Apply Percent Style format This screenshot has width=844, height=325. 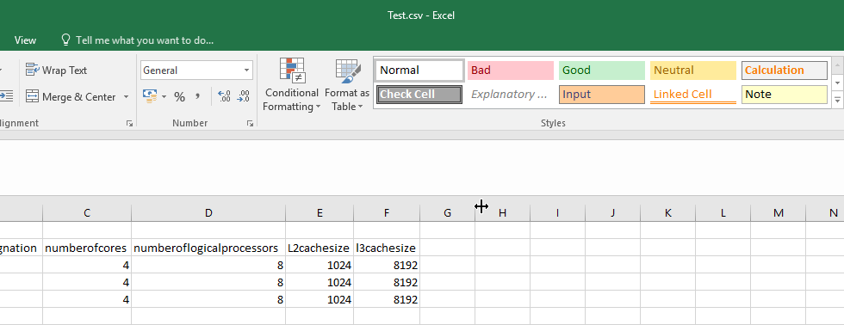[x=180, y=96]
